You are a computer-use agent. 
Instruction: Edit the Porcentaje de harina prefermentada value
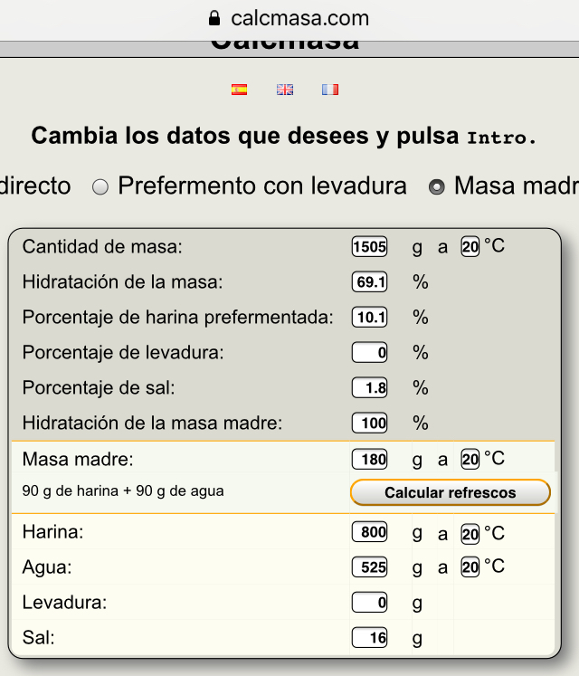[369, 317]
